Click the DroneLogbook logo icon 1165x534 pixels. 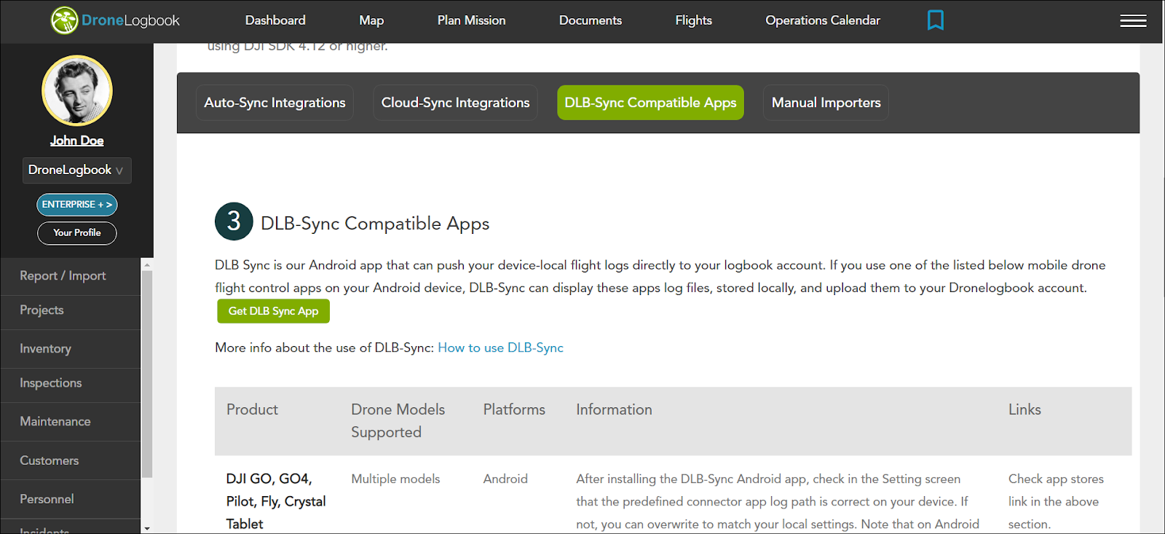64,20
